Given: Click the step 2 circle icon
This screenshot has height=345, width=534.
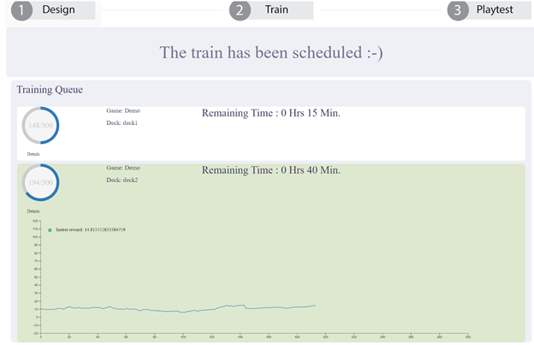Looking at the screenshot, I should (x=240, y=10).
